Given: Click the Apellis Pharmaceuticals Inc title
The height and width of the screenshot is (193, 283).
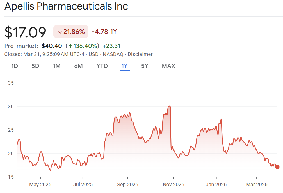Looking at the screenshot, I should click(x=66, y=6).
